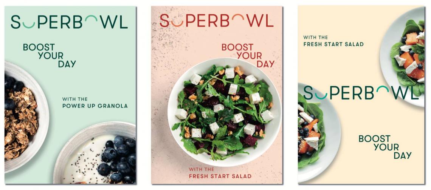Click the smile-shaped U in the green logo

pyautogui.click(x=29, y=25)
